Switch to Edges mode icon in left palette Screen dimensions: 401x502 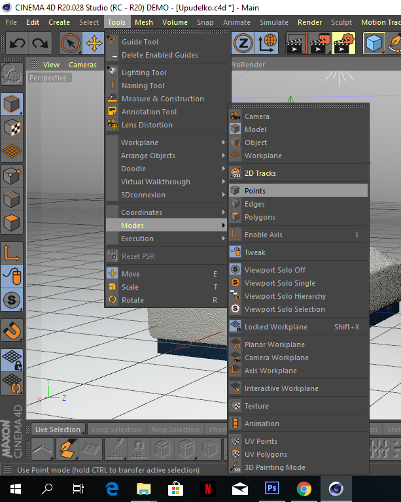[x=12, y=199]
